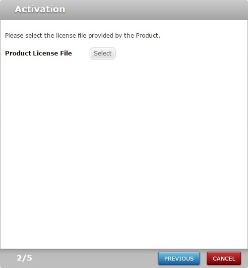Click the gray header bar beside Activation
This screenshot has height=268, width=248.
tap(154, 9)
